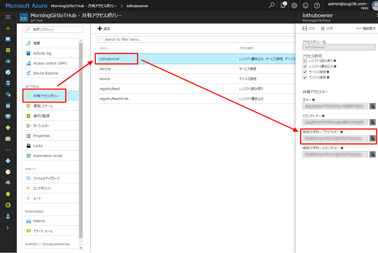Open the virtual machines monitor sidebar icon
This screenshot has height=253, width=378.
[x=8, y=117]
